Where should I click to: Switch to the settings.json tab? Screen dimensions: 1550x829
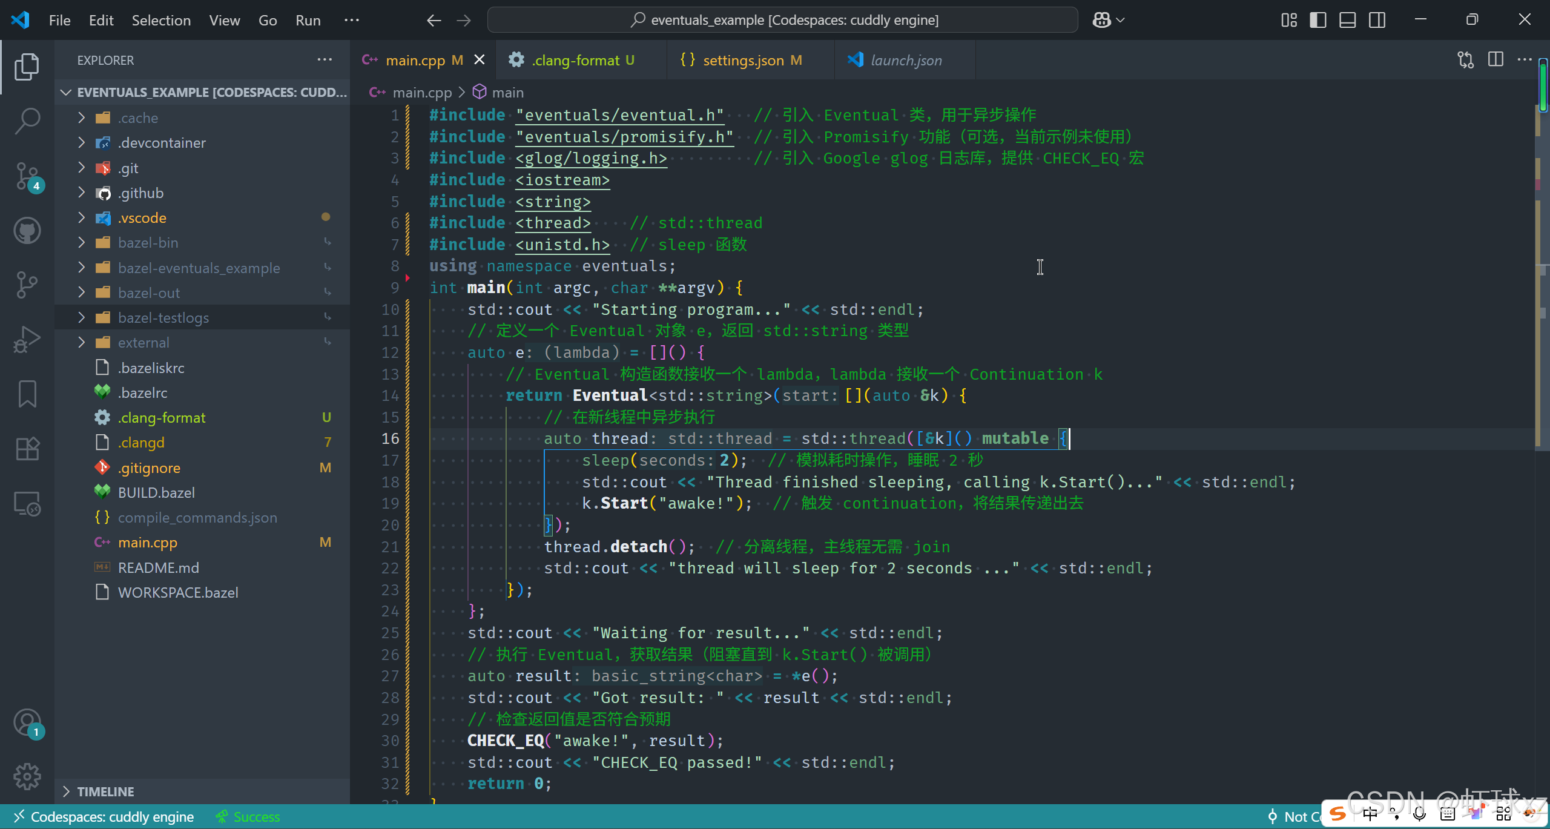(x=750, y=60)
